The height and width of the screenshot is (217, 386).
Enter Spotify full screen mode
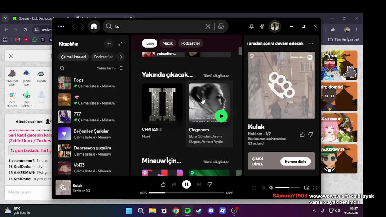click(x=315, y=187)
